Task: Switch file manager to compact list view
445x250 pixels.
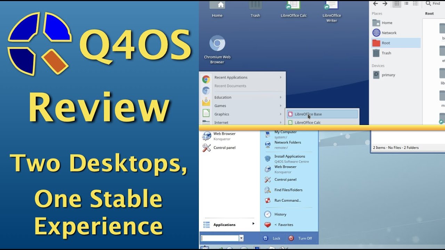Action: 406,4
